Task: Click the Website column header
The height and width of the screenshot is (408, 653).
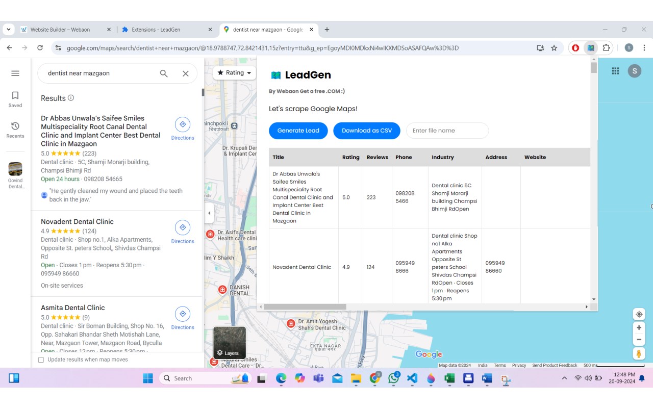Action: pos(555,157)
